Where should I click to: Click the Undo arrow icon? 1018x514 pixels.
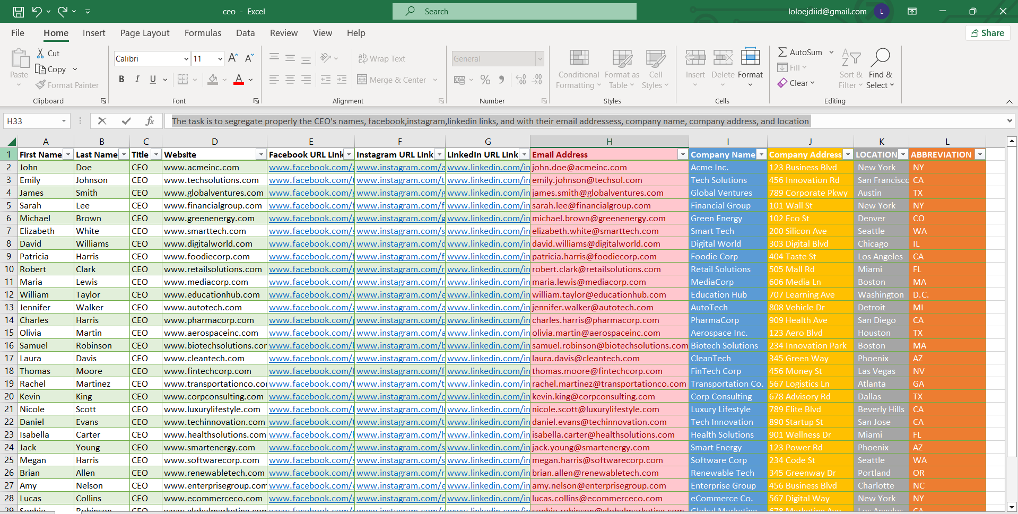pos(37,11)
